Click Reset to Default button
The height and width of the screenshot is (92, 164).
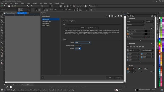92,28
